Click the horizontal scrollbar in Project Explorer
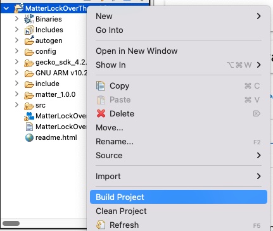273x231 pixels. (11, 223)
